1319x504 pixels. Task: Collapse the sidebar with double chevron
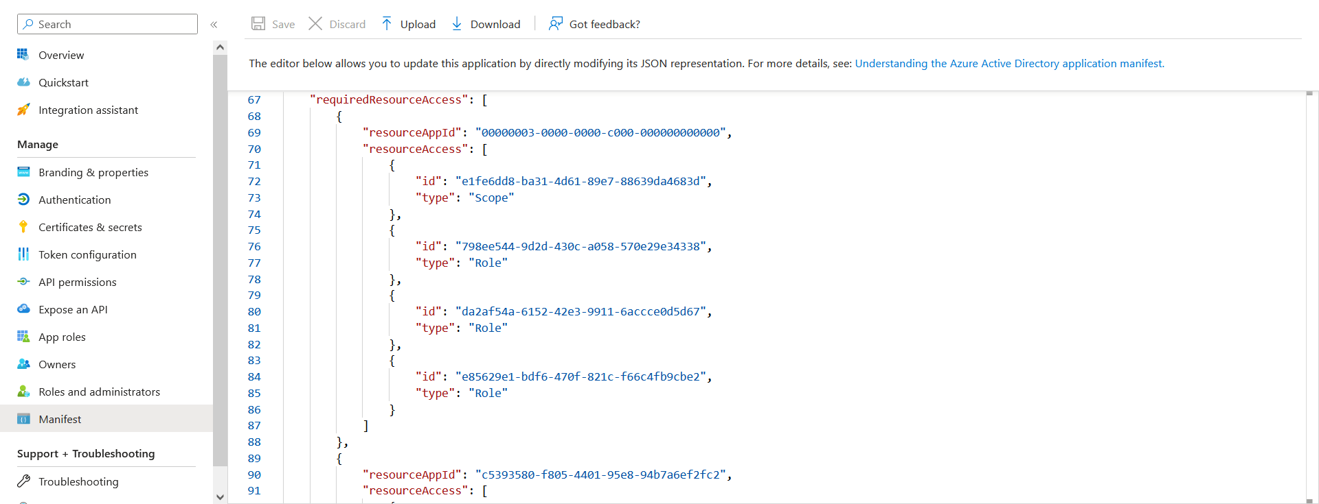pyautogui.click(x=214, y=25)
